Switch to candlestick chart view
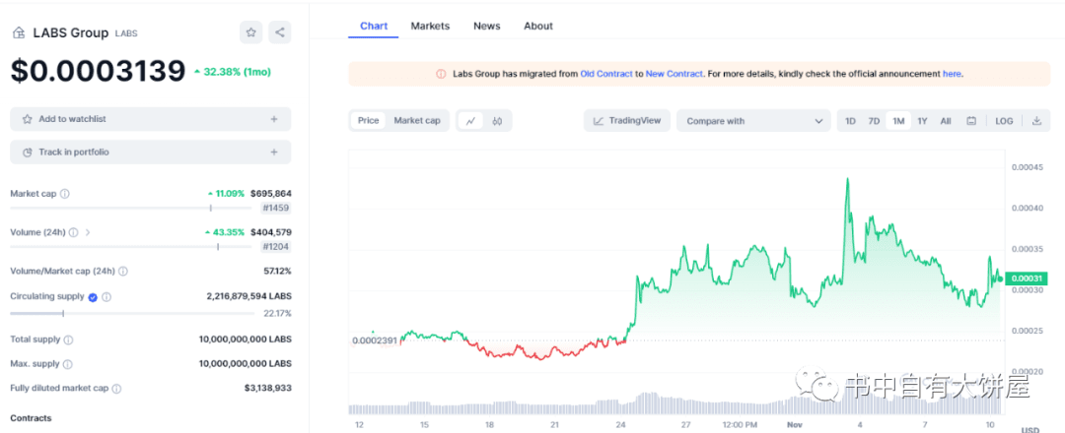 coord(497,121)
